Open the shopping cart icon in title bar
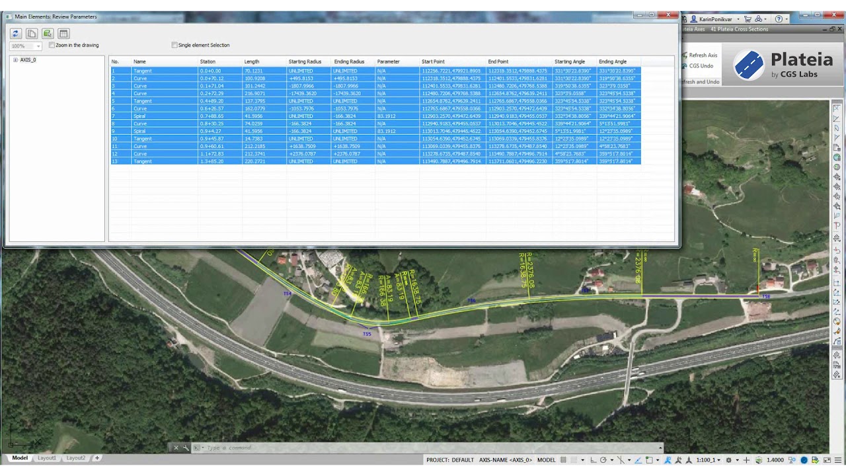 [x=749, y=19]
